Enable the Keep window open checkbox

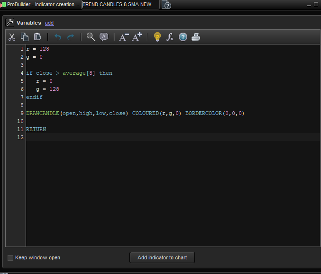(x=10, y=258)
